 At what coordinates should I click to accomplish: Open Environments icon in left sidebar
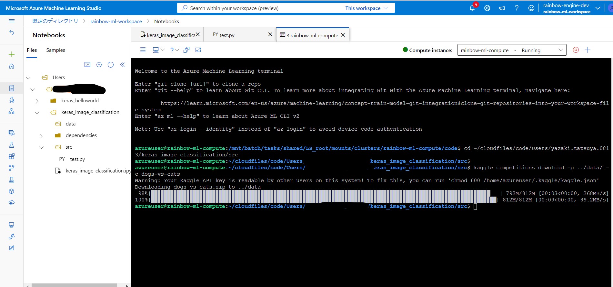pos(12,180)
